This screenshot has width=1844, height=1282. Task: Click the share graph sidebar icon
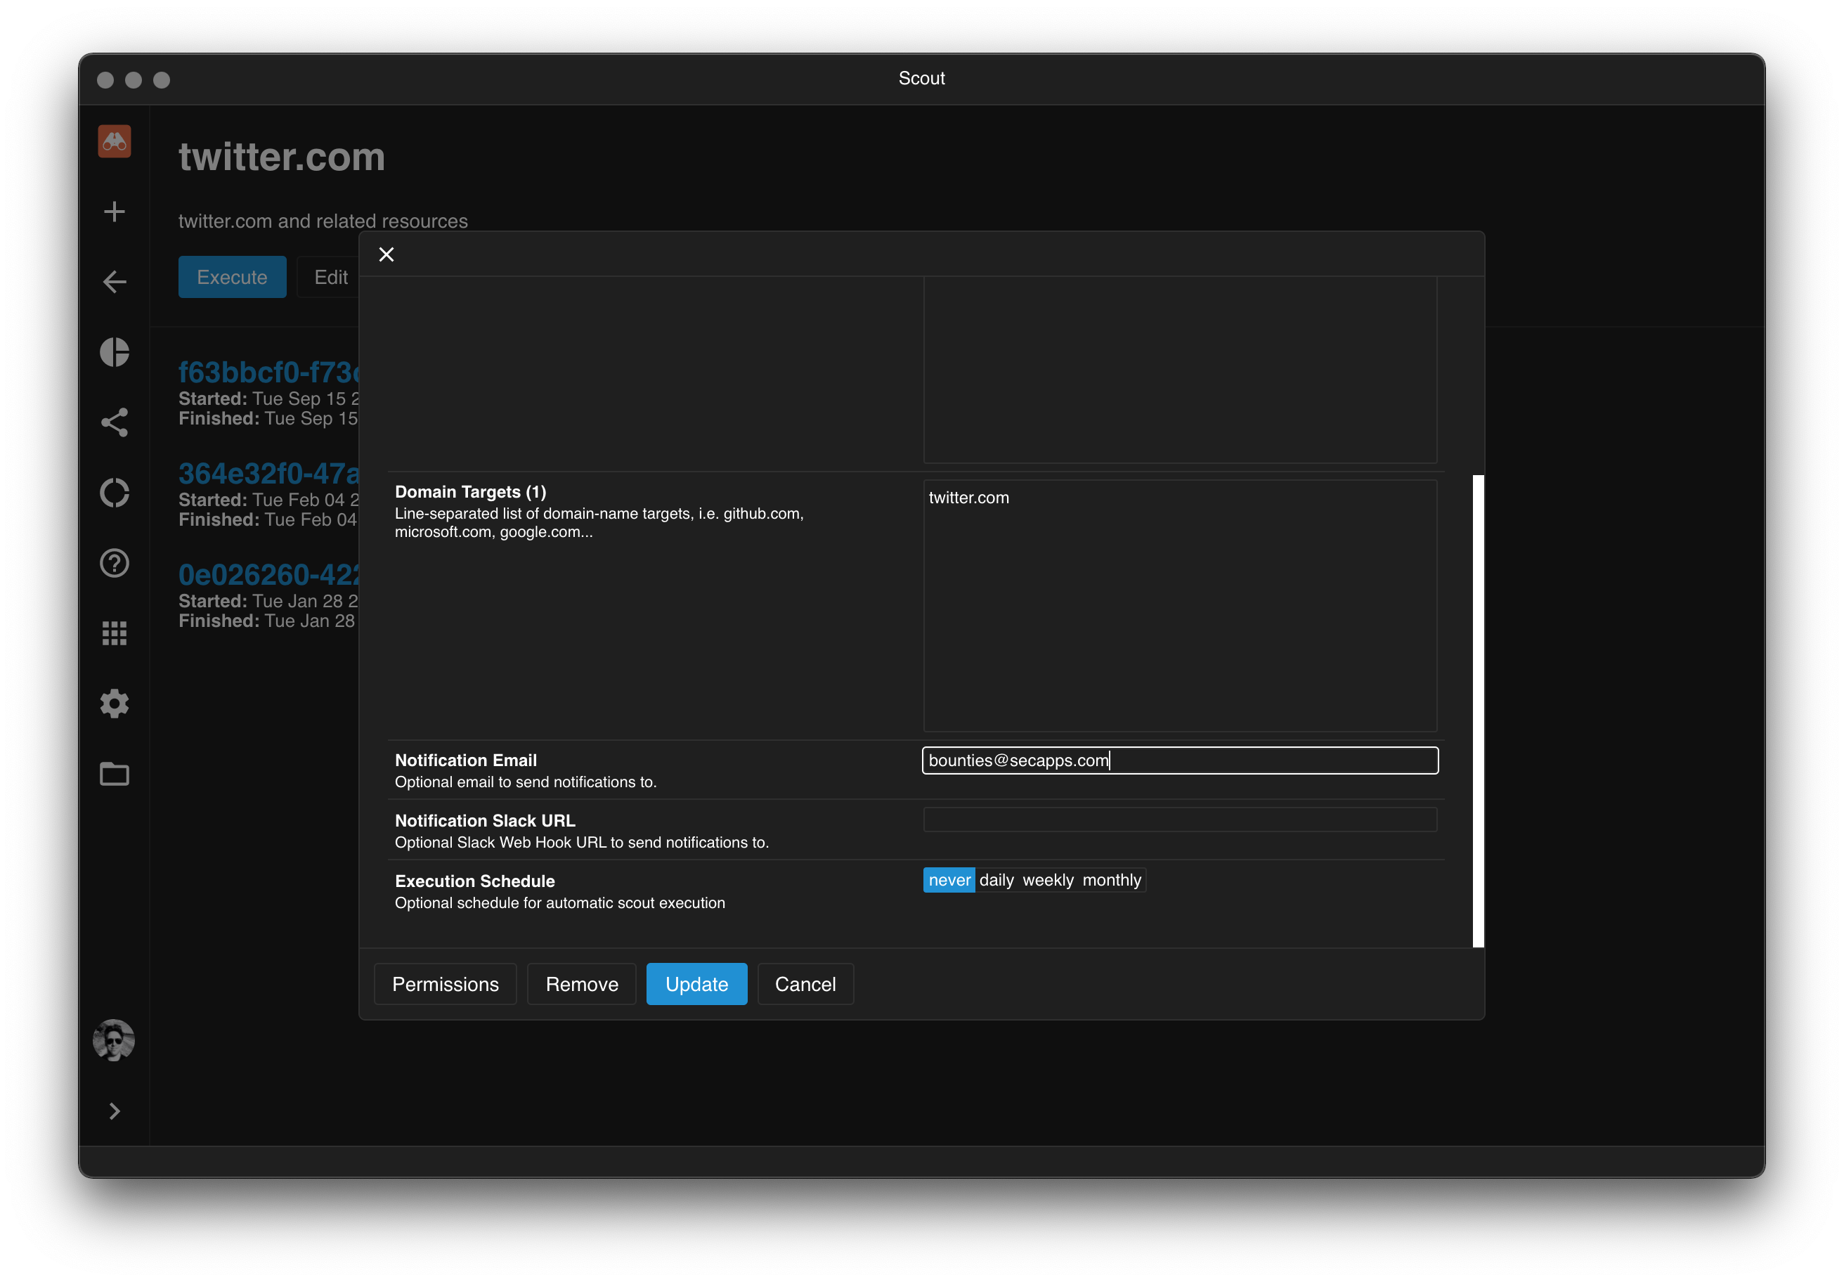click(x=114, y=422)
